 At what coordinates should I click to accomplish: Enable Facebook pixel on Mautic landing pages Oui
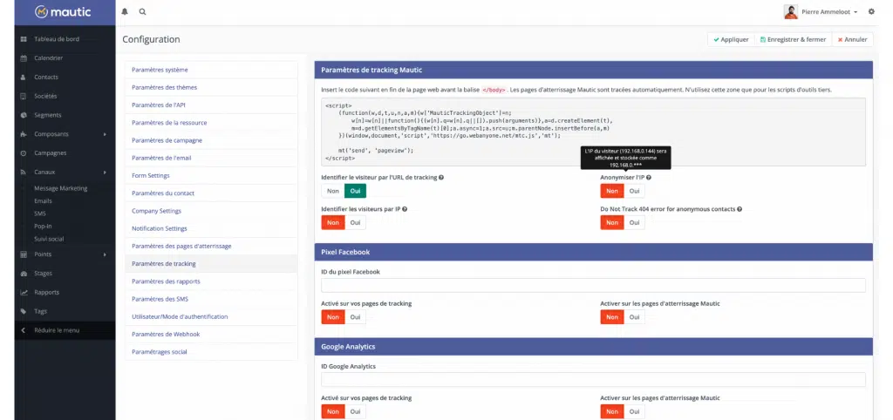coord(635,317)
